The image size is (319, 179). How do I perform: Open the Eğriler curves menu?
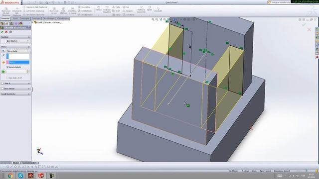[150, 8]
